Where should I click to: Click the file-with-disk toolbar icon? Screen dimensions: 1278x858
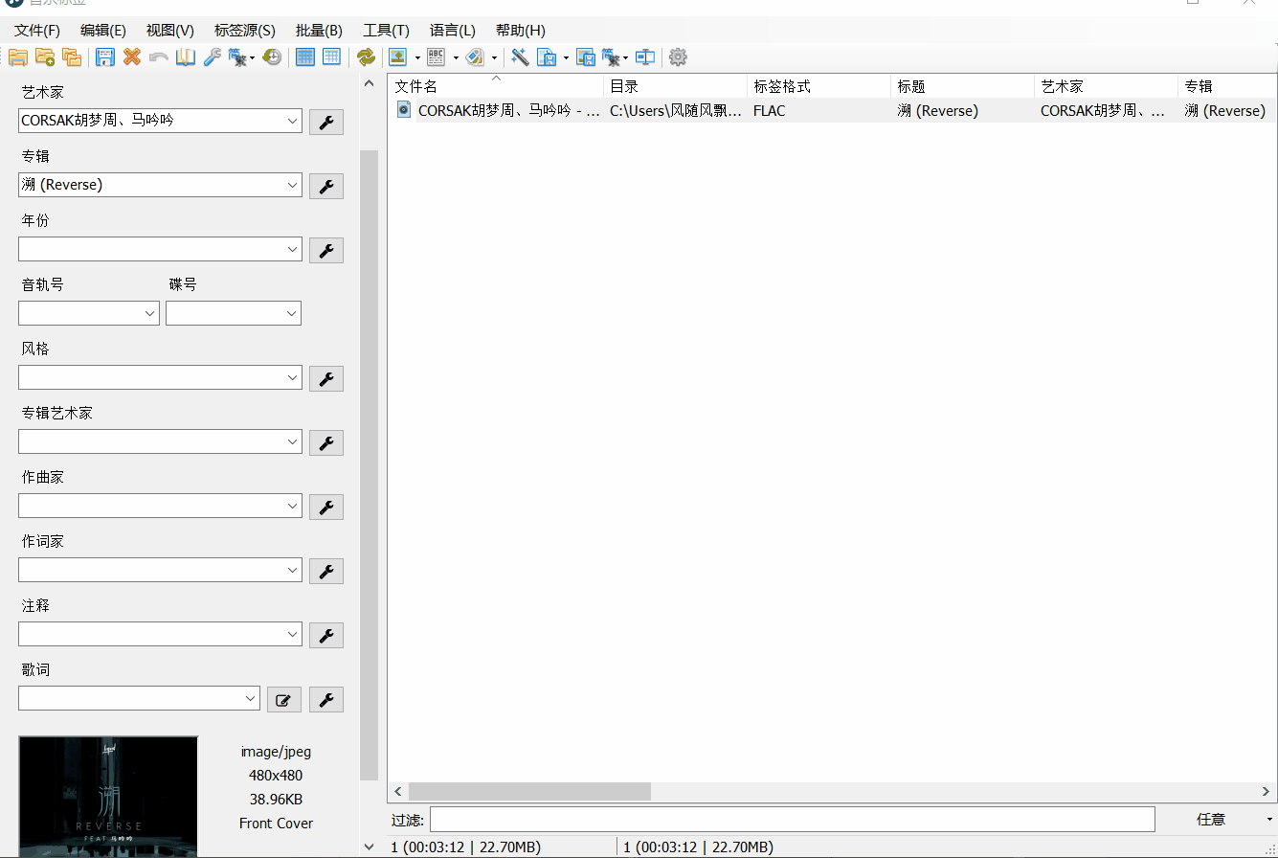click(547, 57)
